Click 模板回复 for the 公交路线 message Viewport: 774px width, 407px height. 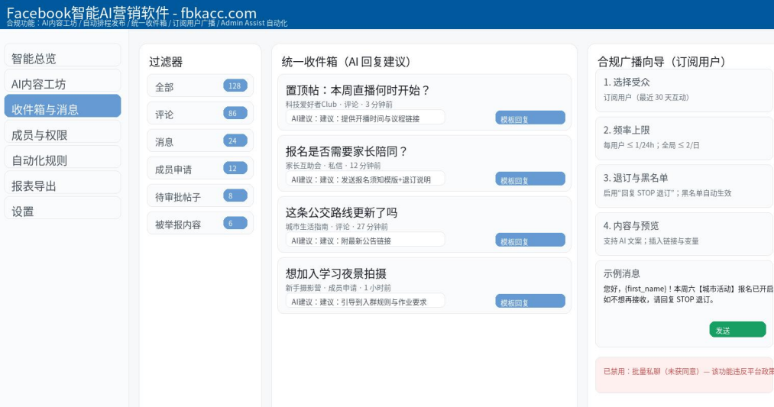(529, 240)
